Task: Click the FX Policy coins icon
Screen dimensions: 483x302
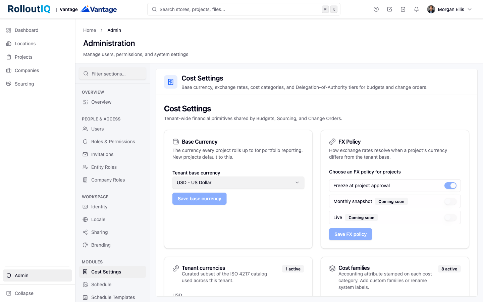Action: [x=332, y=142]
